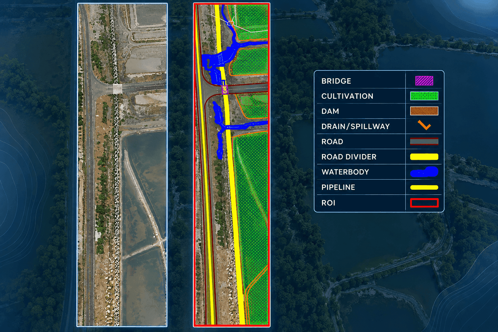Click the magenta bridge marker on annotated map
This screenshot has width=498, height=332.
coord(224,89)
